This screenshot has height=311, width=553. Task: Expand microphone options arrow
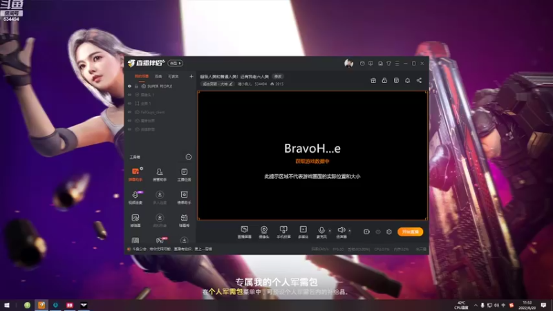point(330,231)
